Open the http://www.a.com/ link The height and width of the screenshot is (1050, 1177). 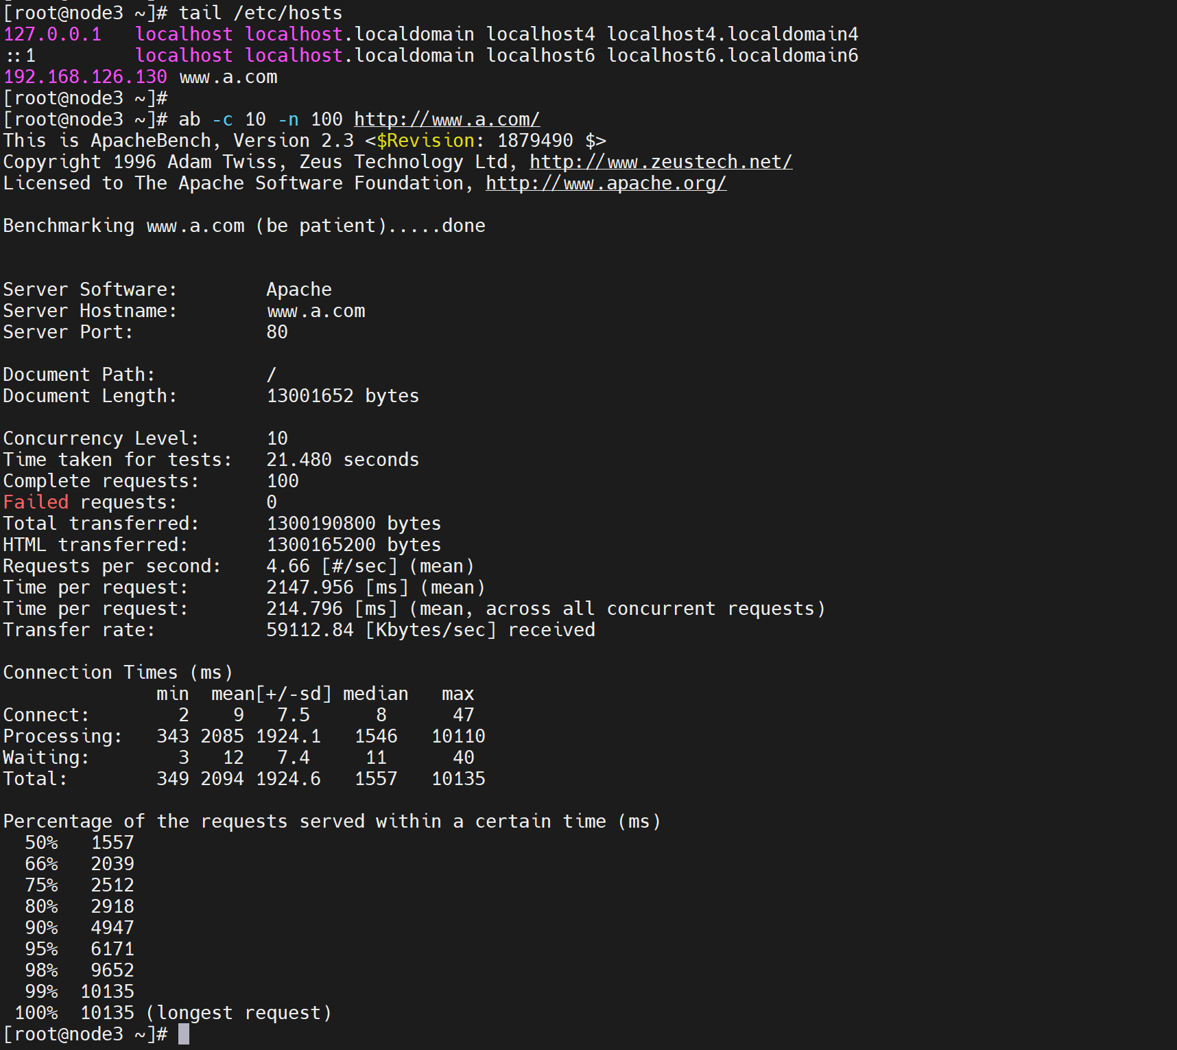point(447,119)
